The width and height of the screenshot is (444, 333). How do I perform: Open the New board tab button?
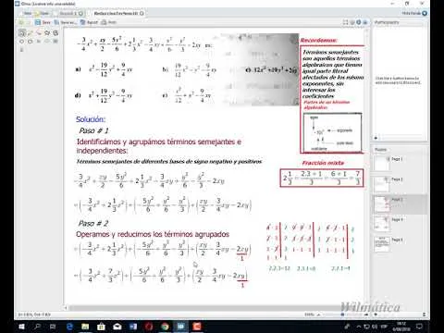pyautogui.click(x=27, y=13)
